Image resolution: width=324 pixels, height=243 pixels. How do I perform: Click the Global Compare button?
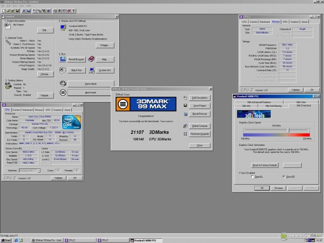click(x=200, y=126)
